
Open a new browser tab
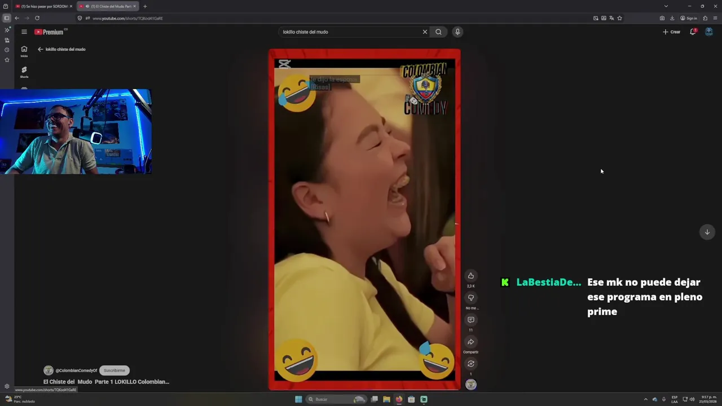click(145, 6)
